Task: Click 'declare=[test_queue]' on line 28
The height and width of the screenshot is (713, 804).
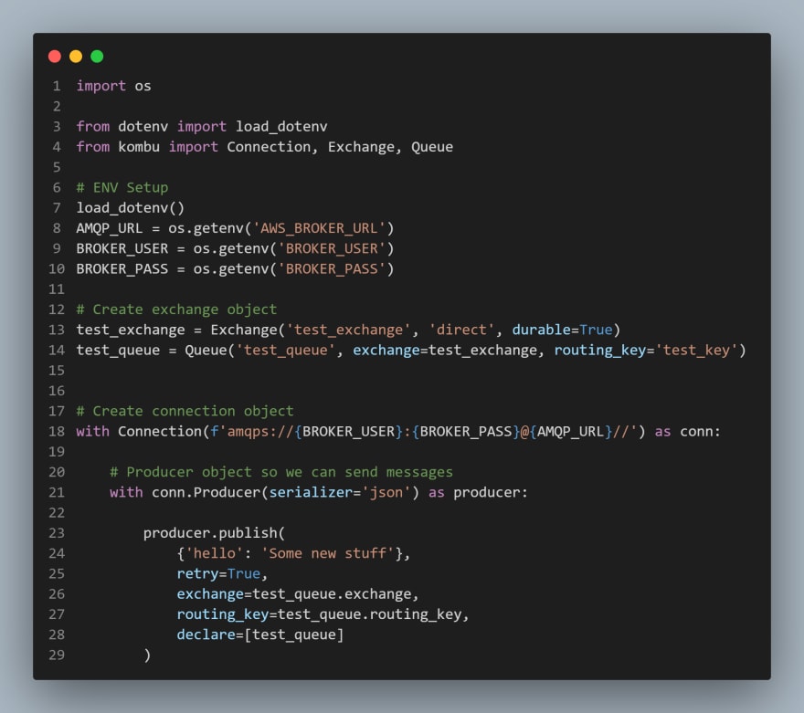Action: tap(260, 635)
